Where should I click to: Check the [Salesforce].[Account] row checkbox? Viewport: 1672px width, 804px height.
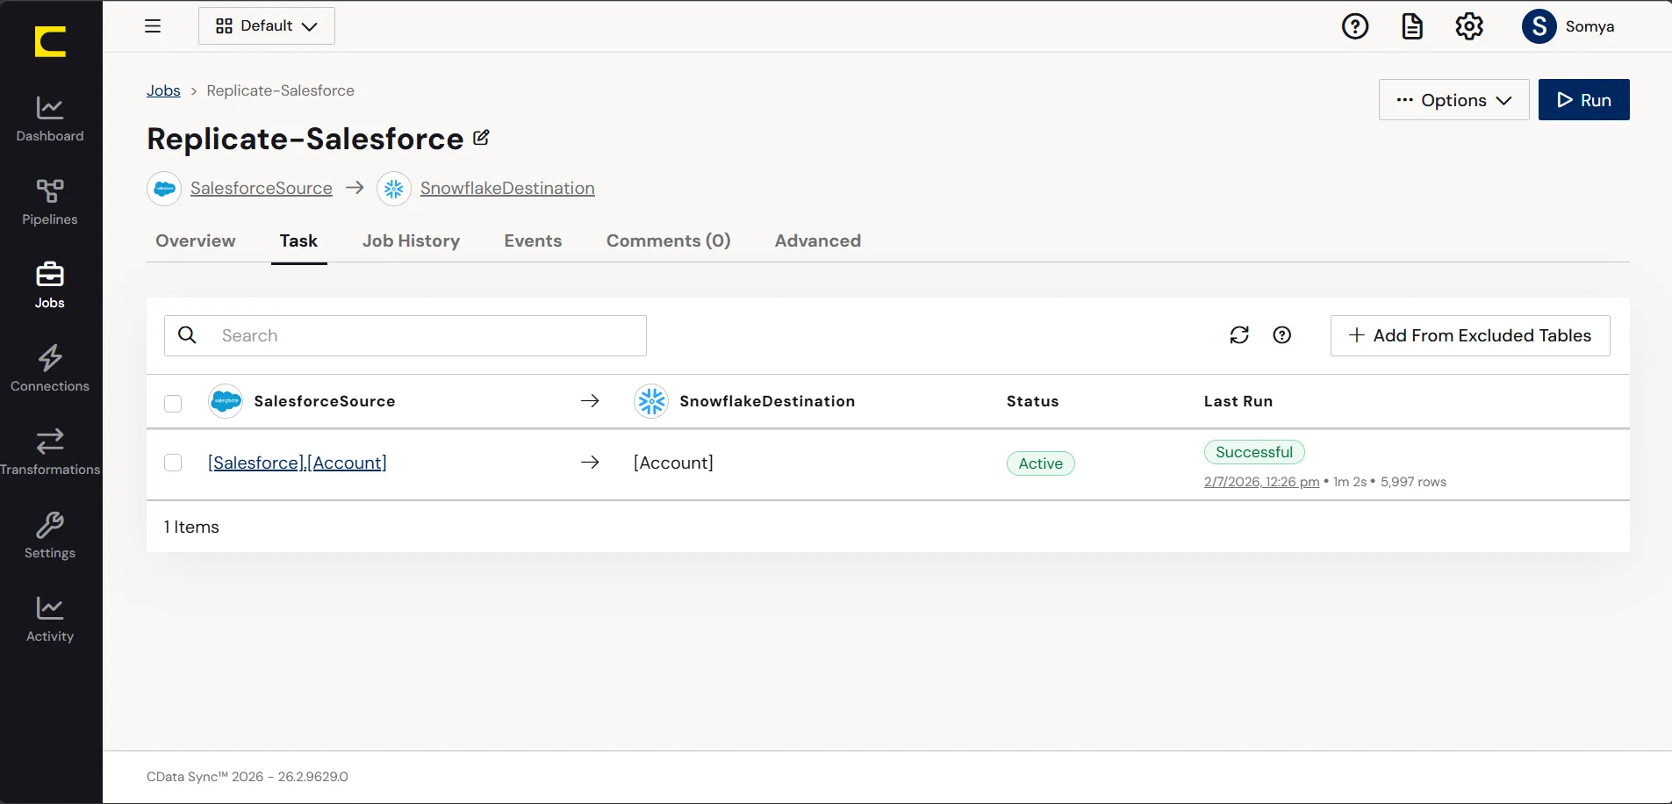(x=173, y=463)
